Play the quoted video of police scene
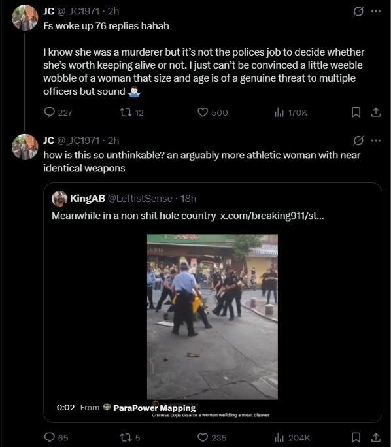391x447 pixels. coord(212,317)
